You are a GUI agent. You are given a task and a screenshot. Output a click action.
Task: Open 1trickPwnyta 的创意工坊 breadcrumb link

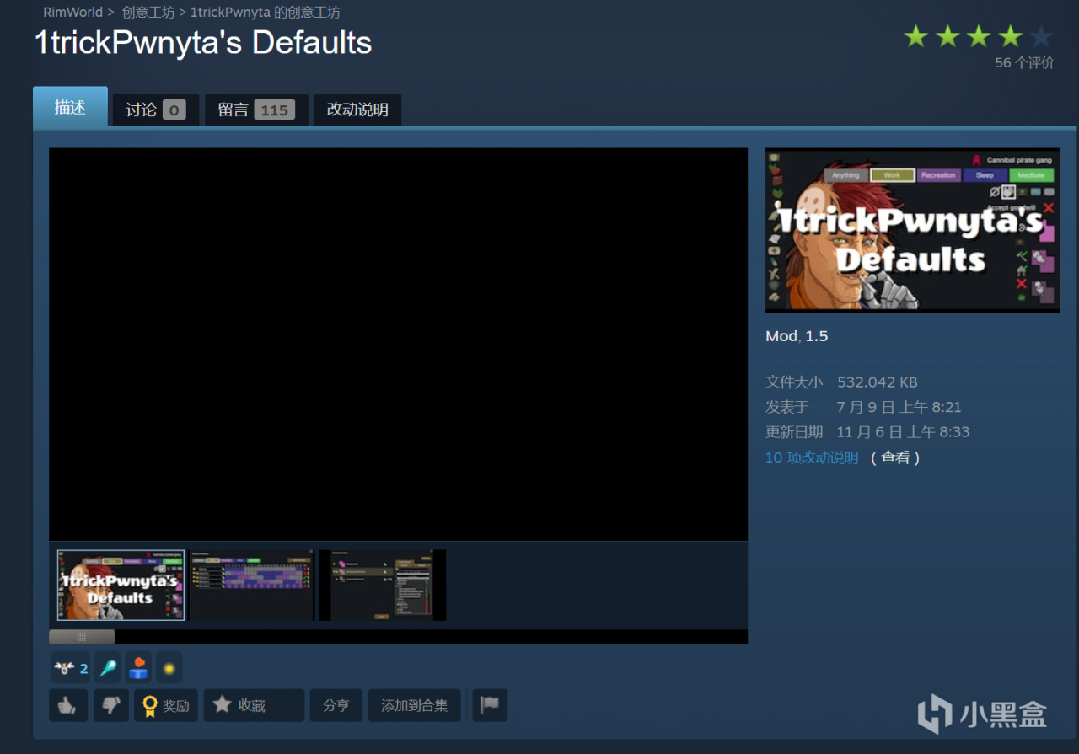pyautogui.click(x=266, y=13)
